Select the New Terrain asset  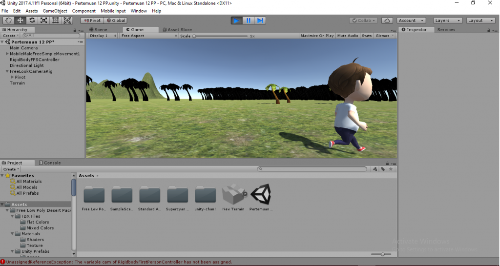point(233,194)
